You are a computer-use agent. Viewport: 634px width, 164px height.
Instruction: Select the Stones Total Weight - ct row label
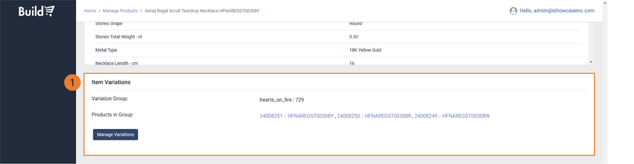pyautogui.click(x=119, y=37)
